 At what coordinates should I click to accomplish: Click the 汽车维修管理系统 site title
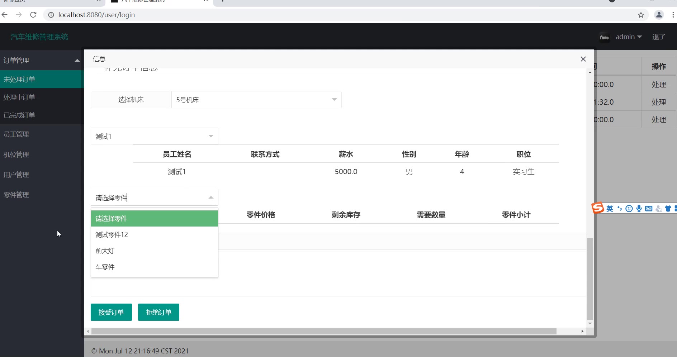(39, 37)
